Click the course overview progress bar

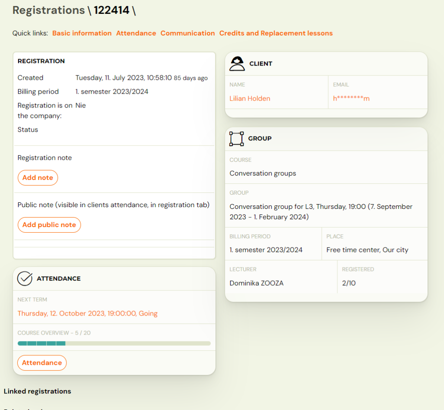[114, 343]
